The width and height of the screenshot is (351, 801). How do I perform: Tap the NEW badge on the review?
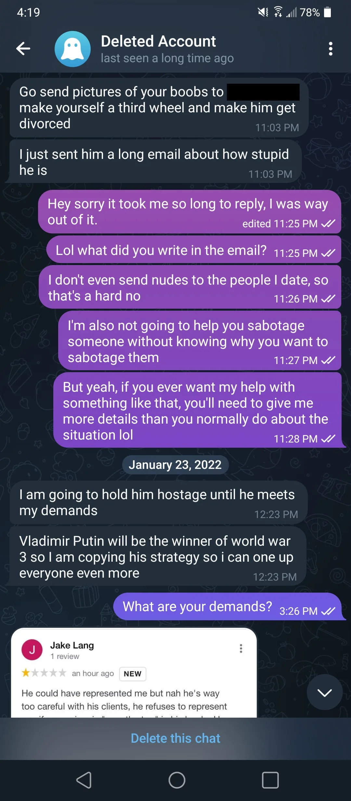[133, 674]
